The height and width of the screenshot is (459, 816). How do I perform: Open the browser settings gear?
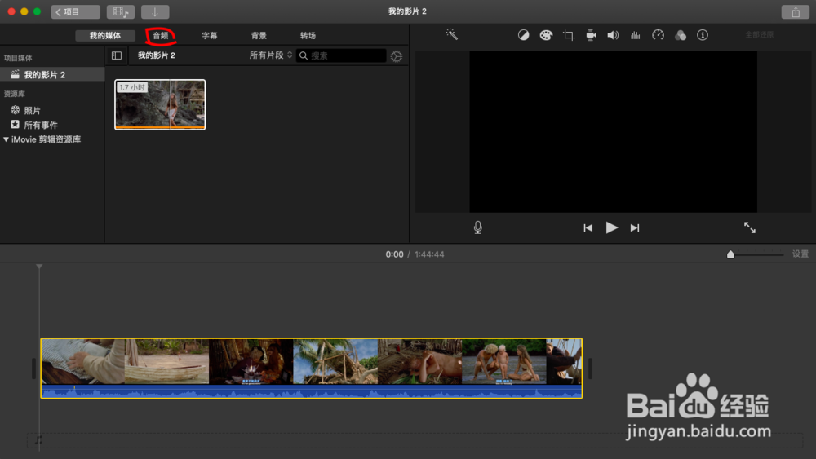click(397, 56)
